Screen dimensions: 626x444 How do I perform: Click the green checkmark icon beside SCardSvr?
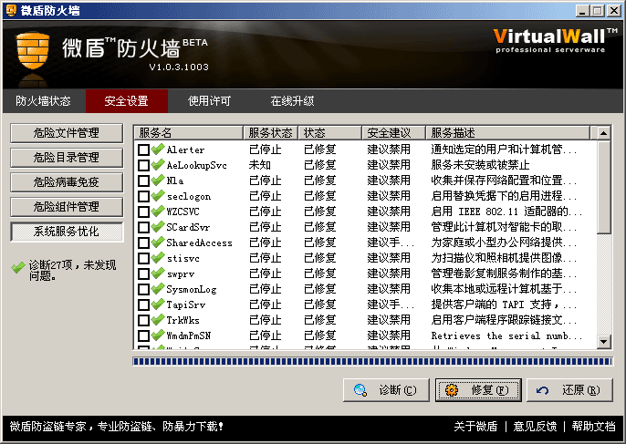pos(158,227)
